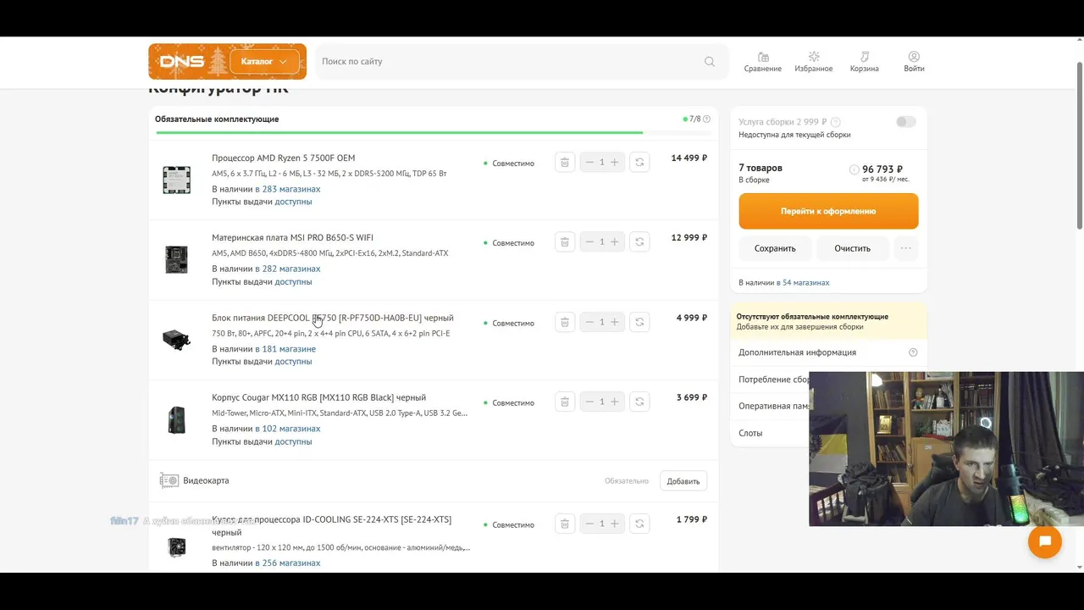Increase quantity of DEEPCOOL power supply

615,322
